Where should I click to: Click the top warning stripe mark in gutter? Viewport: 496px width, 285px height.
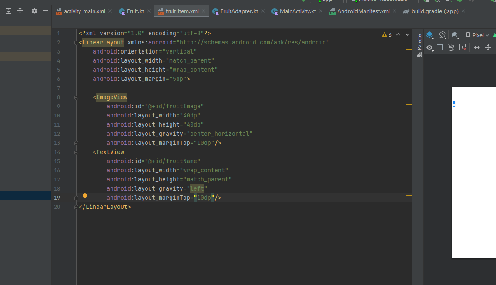point(409,50)
